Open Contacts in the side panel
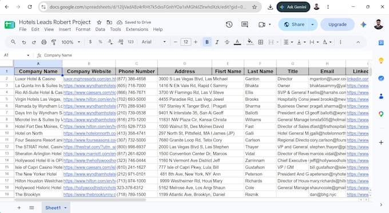 pyautogui.click(x=381, y=96)
